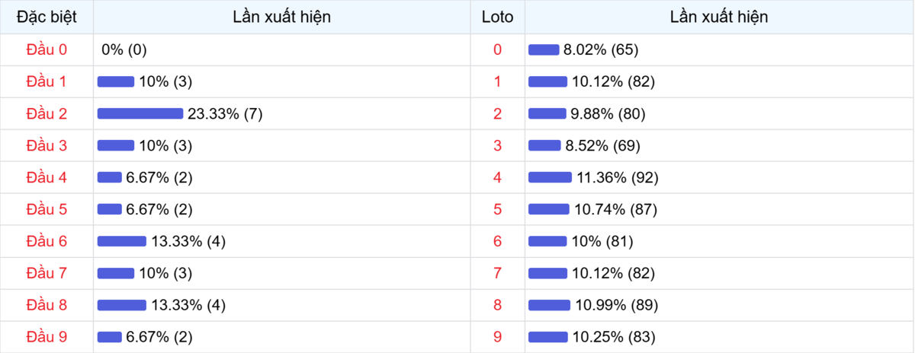The image size is (915, 353).
Task: Select the 'Đầu 2' row label
Action: (47, 113)
